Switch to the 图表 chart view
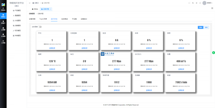This screenshot has width=215, height=108. click(200, 27)
